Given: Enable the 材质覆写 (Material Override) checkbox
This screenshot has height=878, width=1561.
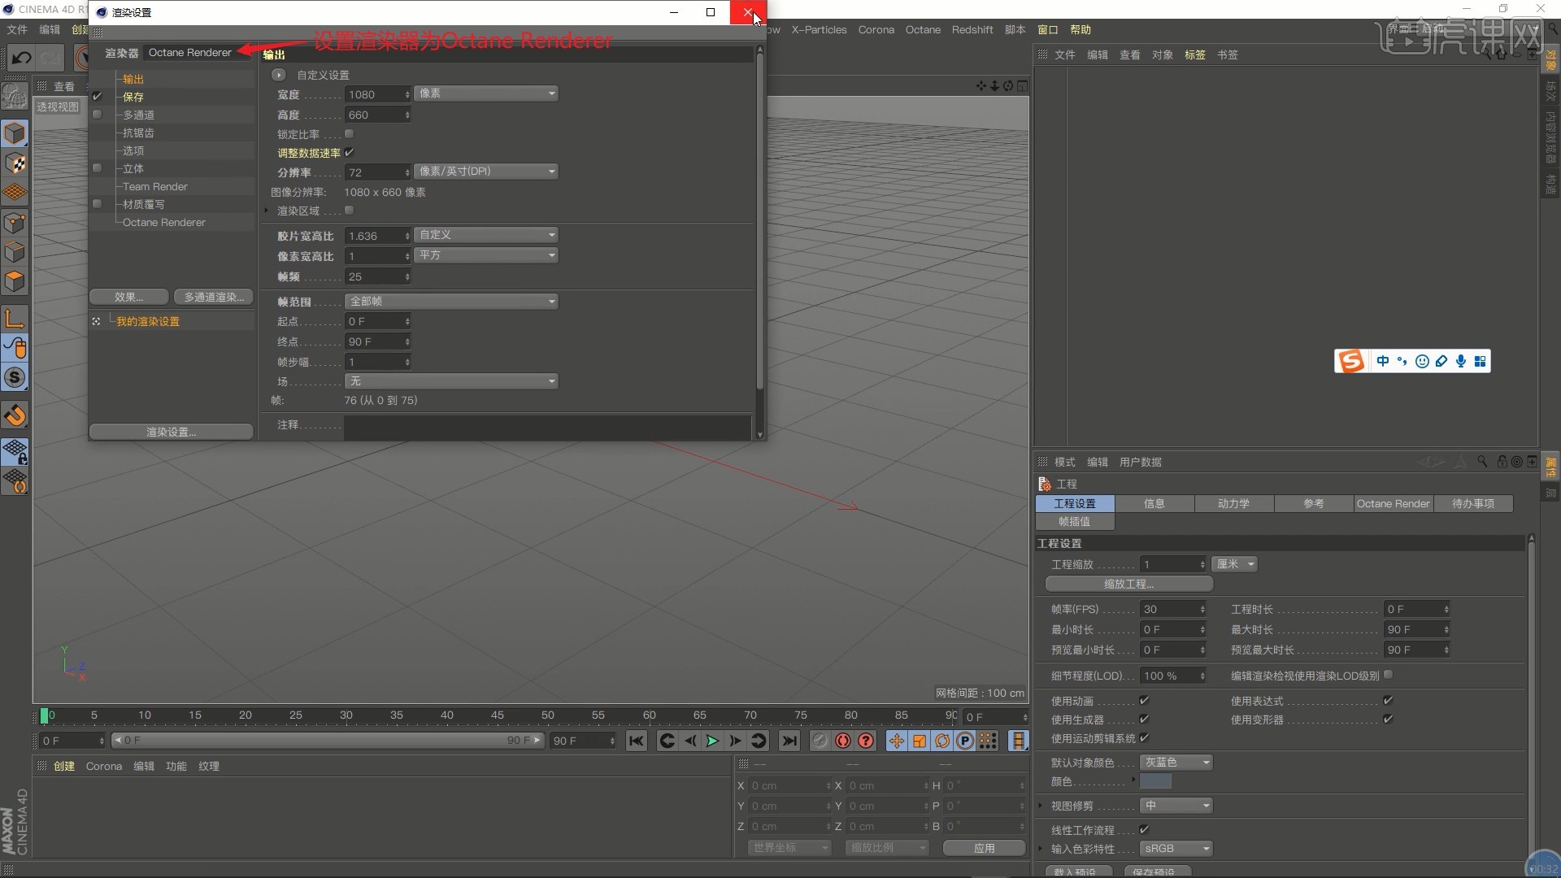Looking at the screenshot, I should [97, 204].
